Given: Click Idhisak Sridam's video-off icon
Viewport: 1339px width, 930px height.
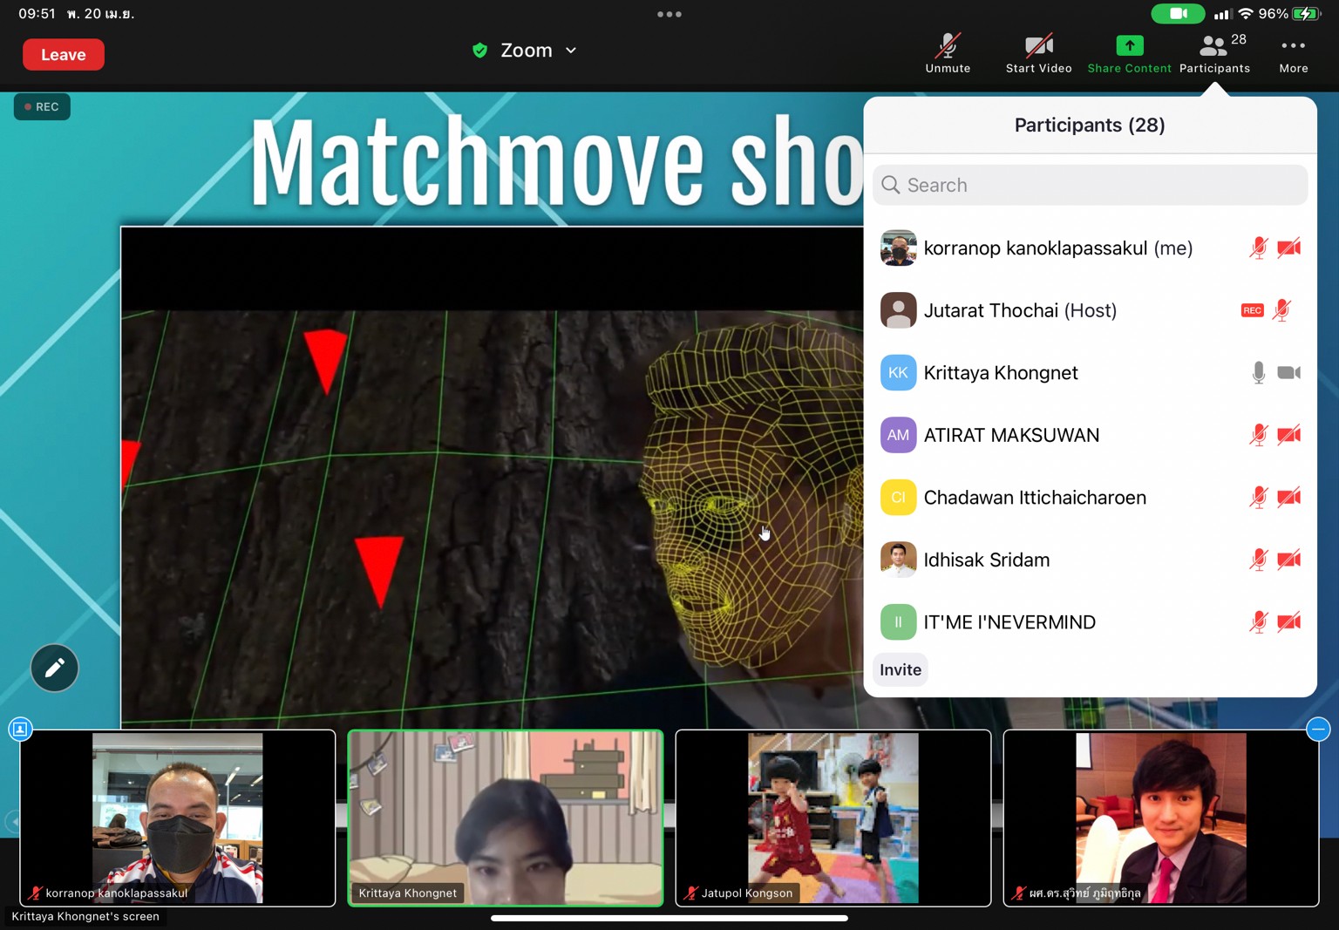Looking at the screenshot, I should point(1288,560).
